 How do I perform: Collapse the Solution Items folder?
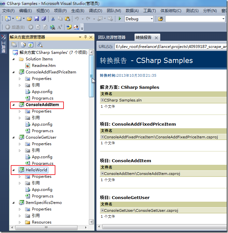[13, 59]
